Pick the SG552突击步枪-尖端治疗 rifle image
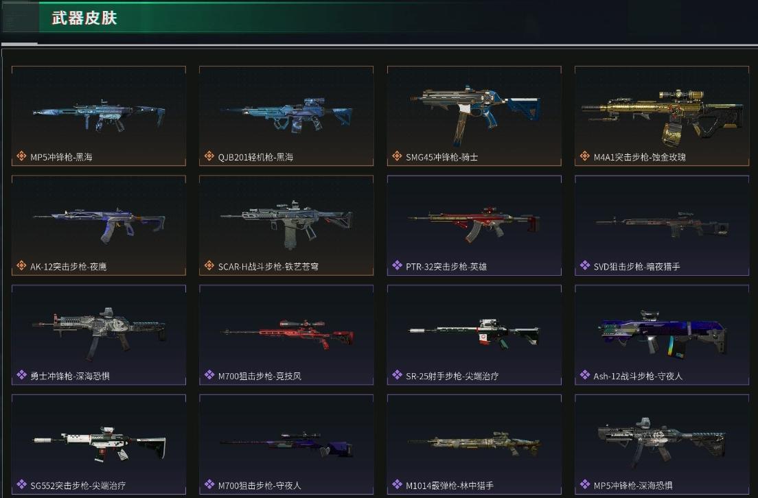Screen dimensions: 758x498 100,443
